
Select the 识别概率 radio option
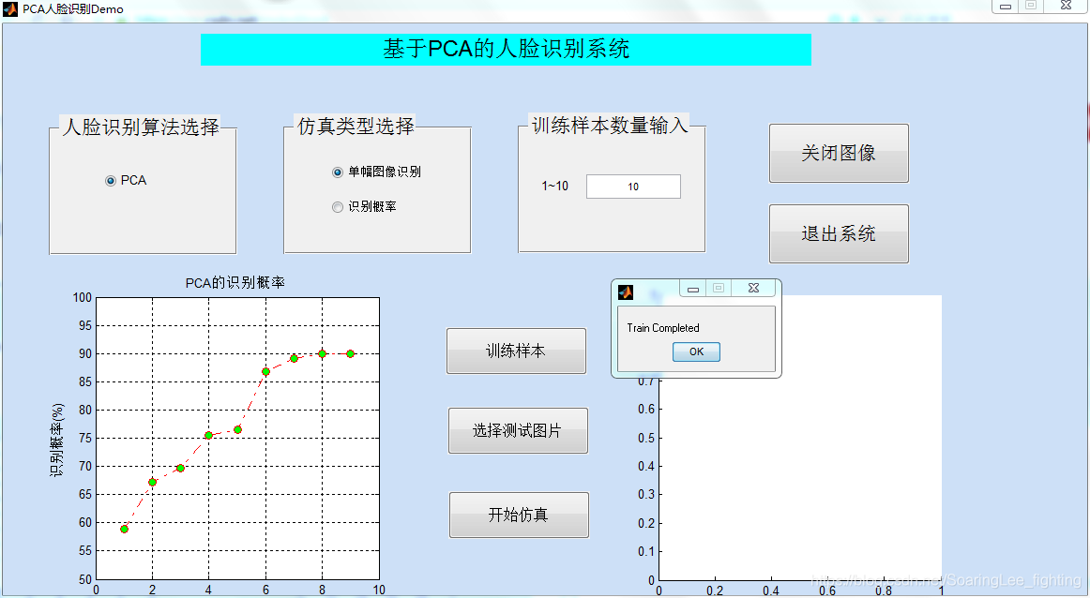[337, 206]
